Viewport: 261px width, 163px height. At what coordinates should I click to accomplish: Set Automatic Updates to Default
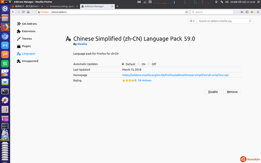point(123,64)
